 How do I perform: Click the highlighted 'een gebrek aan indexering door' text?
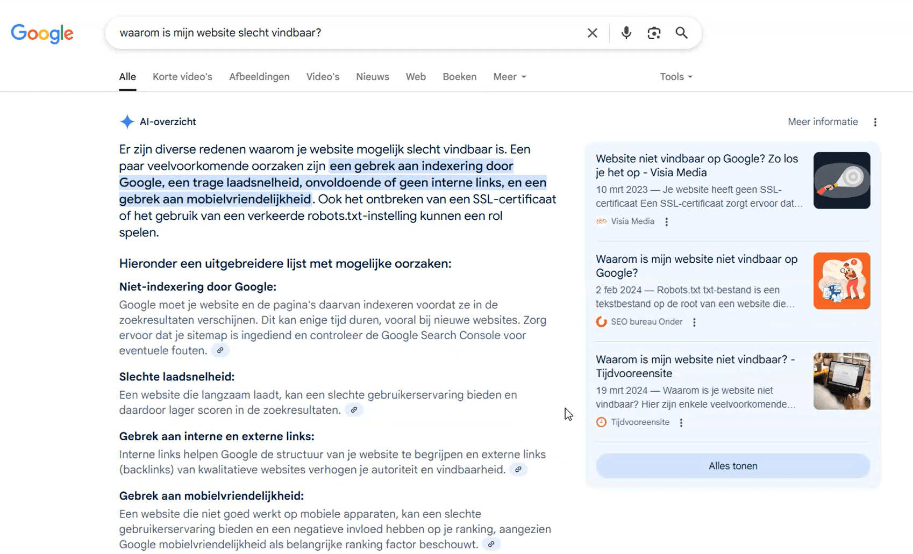(422, 166)
